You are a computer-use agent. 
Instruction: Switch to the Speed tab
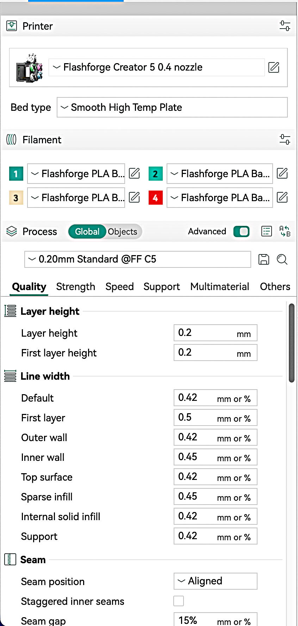(x=119, y=287)
